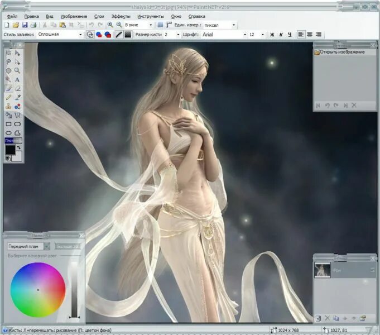
Task: Click the New document icon
Action: pos(7,25)
